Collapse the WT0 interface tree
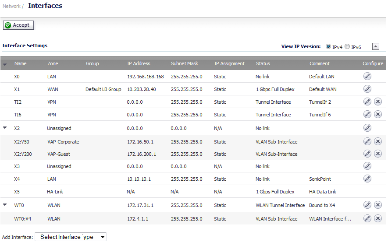The image size is (388, 242). [5, 205]
